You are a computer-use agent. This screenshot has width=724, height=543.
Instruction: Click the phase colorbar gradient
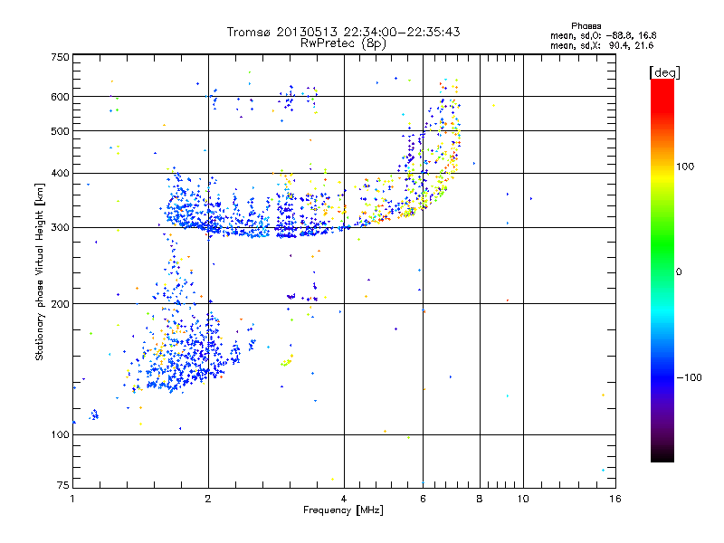click(662, 270)
